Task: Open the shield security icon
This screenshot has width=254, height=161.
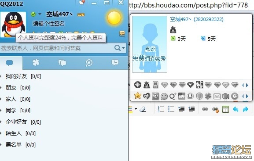Action: (199, 96)
